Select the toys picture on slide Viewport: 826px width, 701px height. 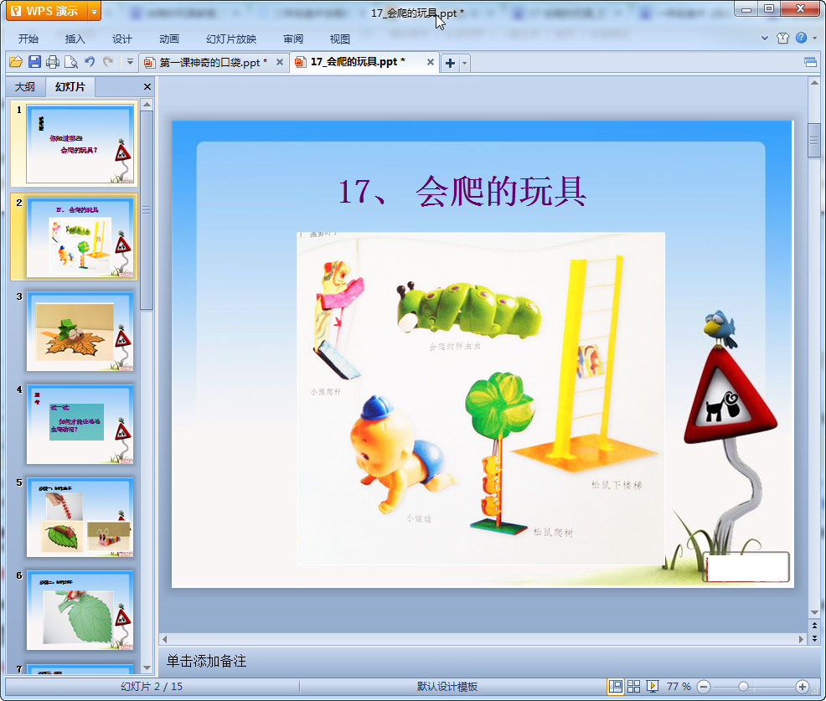pyautogui.click(x=481, y=398)
